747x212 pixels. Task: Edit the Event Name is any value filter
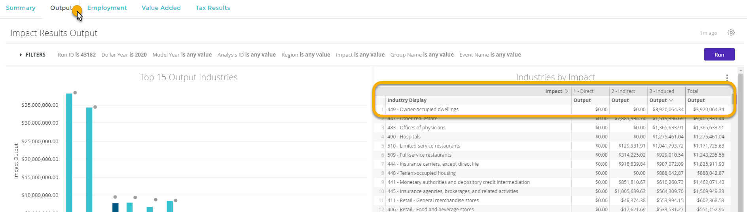[x=490, y=55]
